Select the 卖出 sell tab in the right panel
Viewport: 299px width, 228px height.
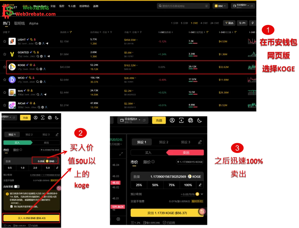tap(185, 153)
